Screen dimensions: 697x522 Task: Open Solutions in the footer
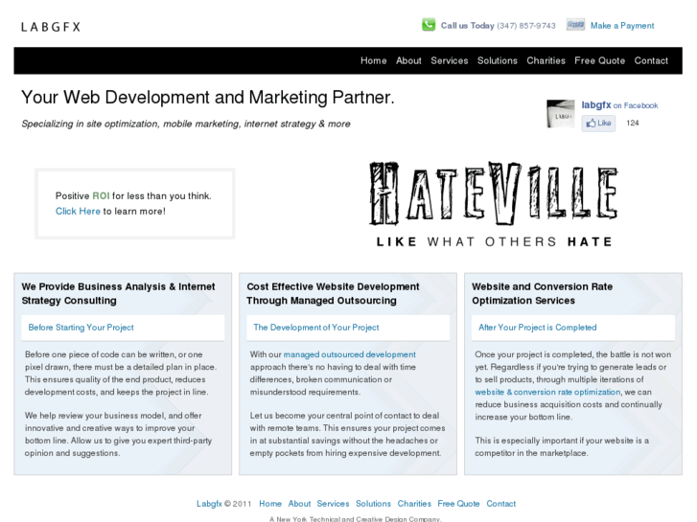point(373,504)
